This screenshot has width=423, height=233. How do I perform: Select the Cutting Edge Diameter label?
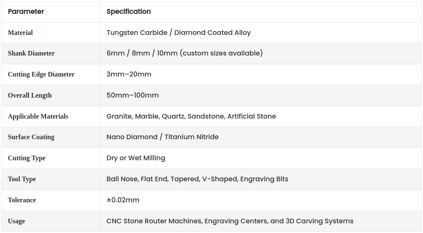pyautogui.click(x=41, y=74)
